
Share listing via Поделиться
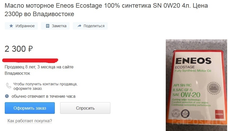pyautogui.click(x=90, y=26)
